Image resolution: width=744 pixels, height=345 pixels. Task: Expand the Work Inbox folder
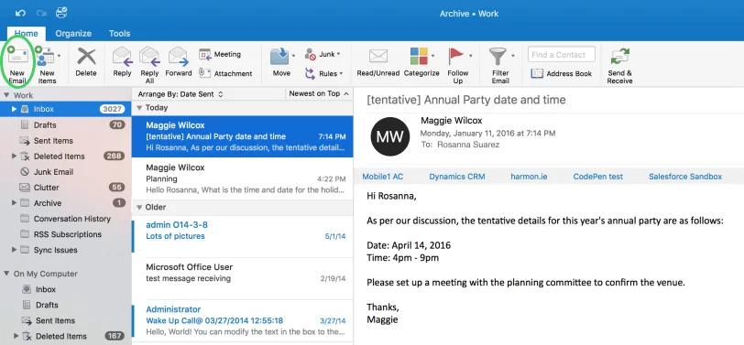point(15,109)
